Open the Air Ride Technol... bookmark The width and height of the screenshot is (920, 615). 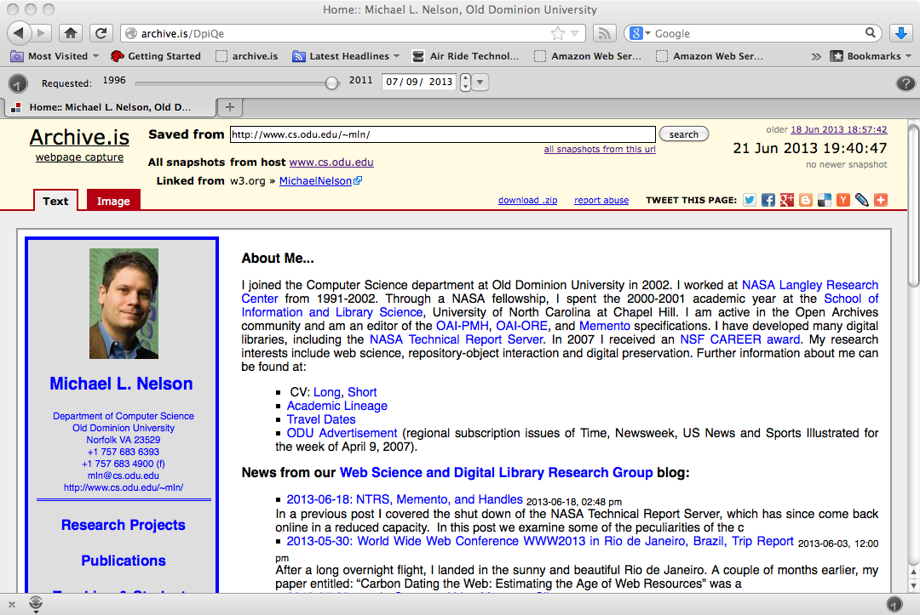click(466, 56)
